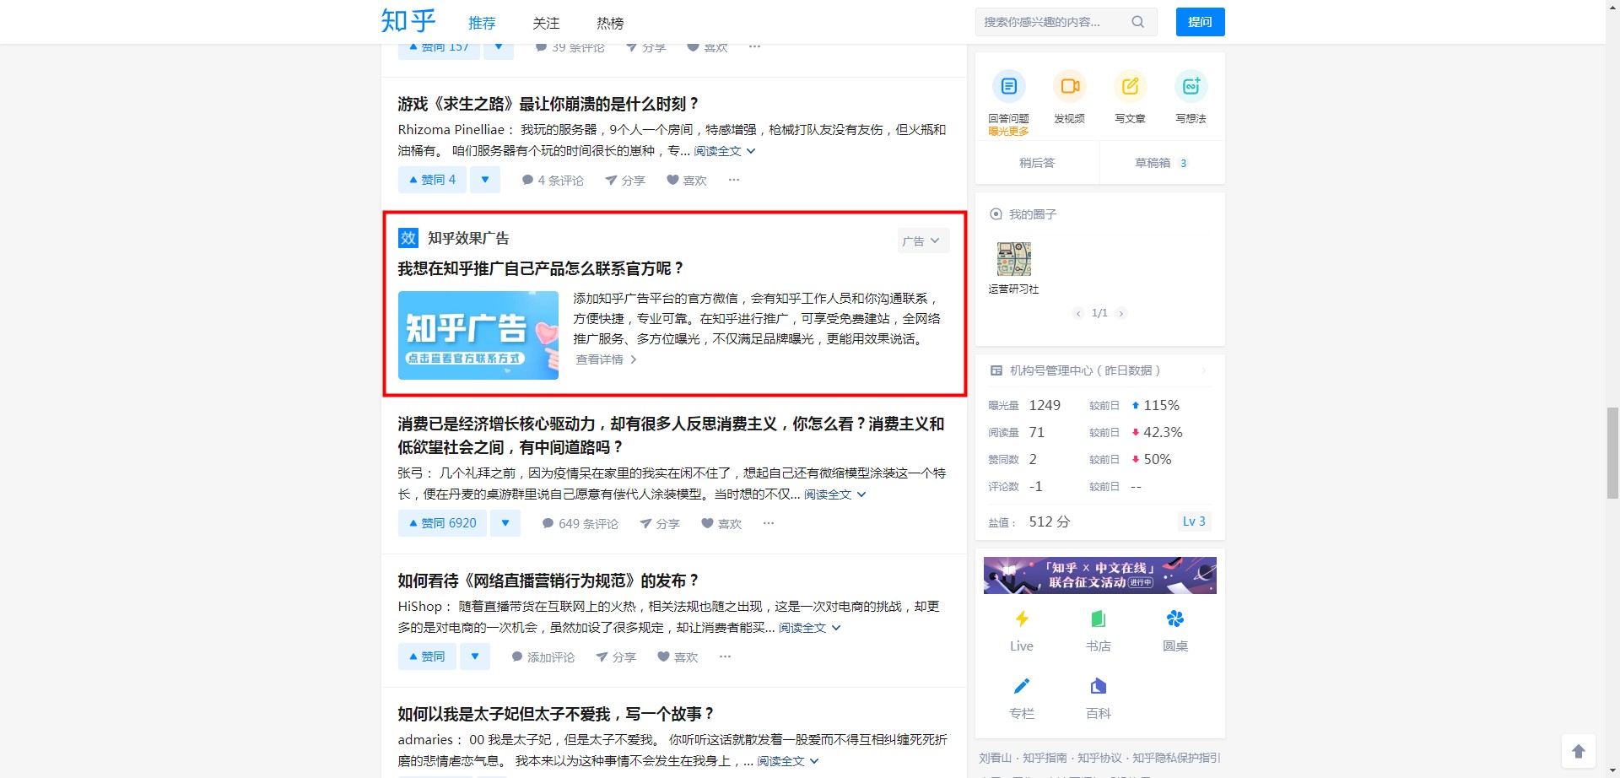Open 4 条评论 on 求生之路 answer
This screenshot has height=778, width=1620.
click(553, 181)
